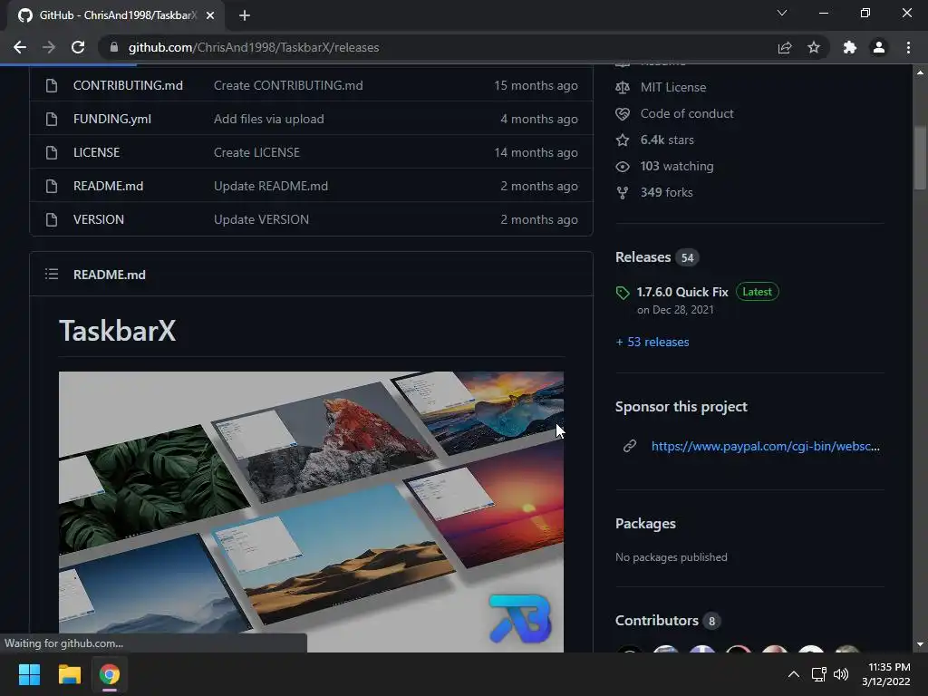This screenshot has width=928, height=696.
Task: Click the file icon beside LICENSE
Action: [52, 152]
